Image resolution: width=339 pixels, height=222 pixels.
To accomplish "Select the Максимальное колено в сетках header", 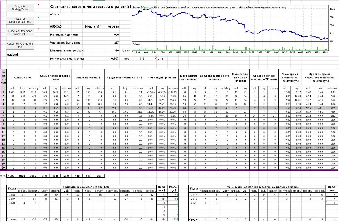I will [263, 186].
